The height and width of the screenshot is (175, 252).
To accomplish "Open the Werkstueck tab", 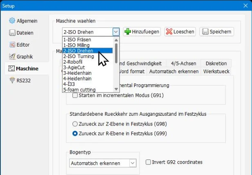I will pos(216,72).
